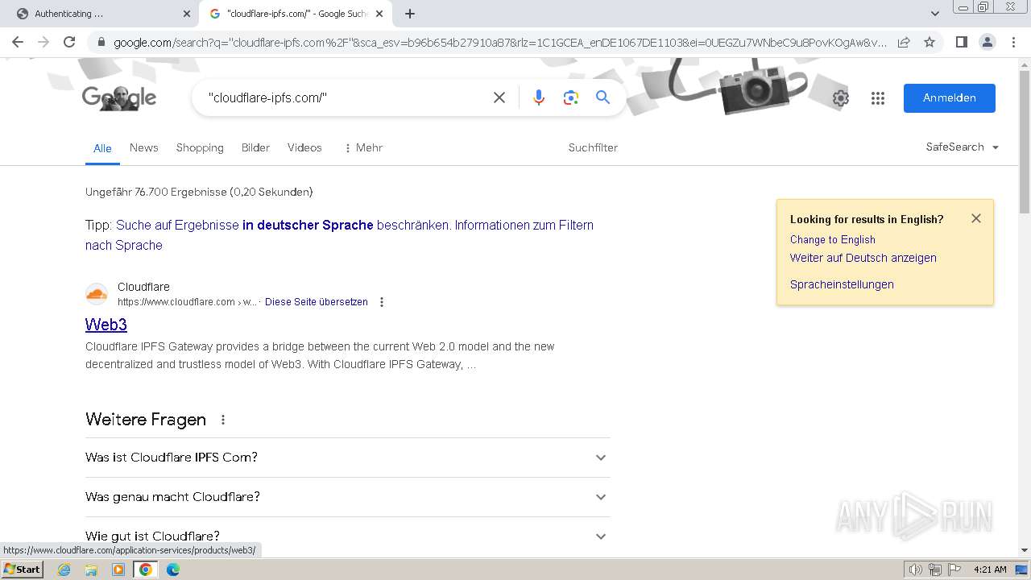This screenshot has height=580, width=1031.
Task: Click the Cloudflare favicon in result
Action: [x=97, y=294]
